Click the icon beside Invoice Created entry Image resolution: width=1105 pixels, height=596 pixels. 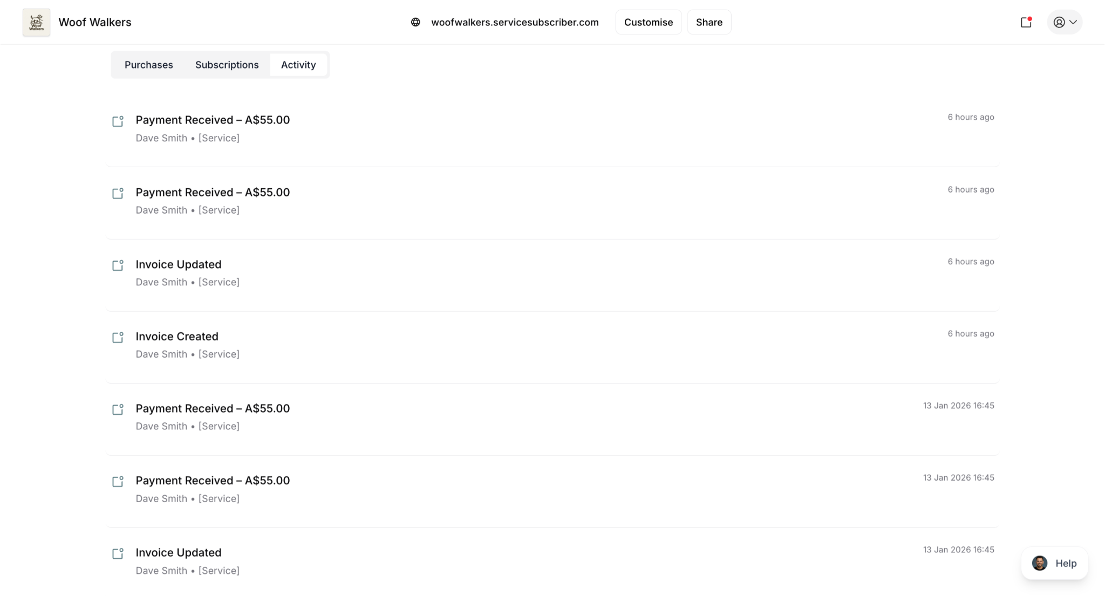[x=118, y=338]
